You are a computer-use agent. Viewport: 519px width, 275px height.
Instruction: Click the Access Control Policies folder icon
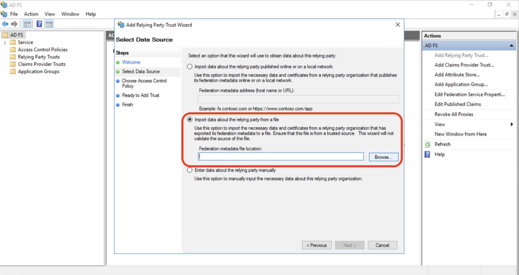(13, 49)
